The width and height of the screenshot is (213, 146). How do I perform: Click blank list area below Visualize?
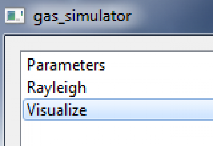point(106,133)
